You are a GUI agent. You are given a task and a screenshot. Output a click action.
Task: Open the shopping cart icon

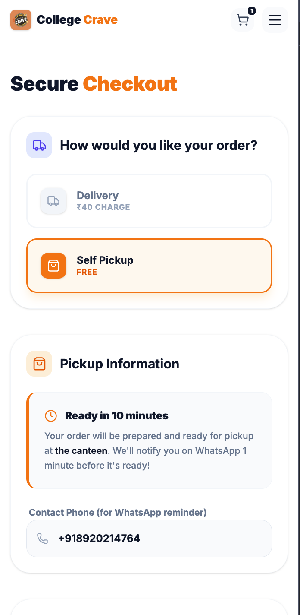pos(243,20)
